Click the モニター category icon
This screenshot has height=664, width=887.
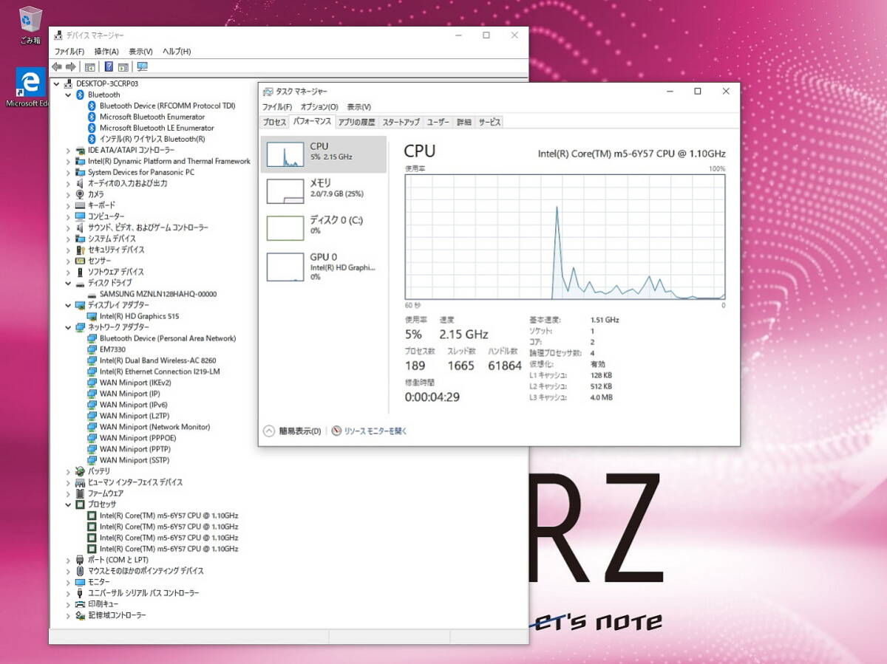81,582
